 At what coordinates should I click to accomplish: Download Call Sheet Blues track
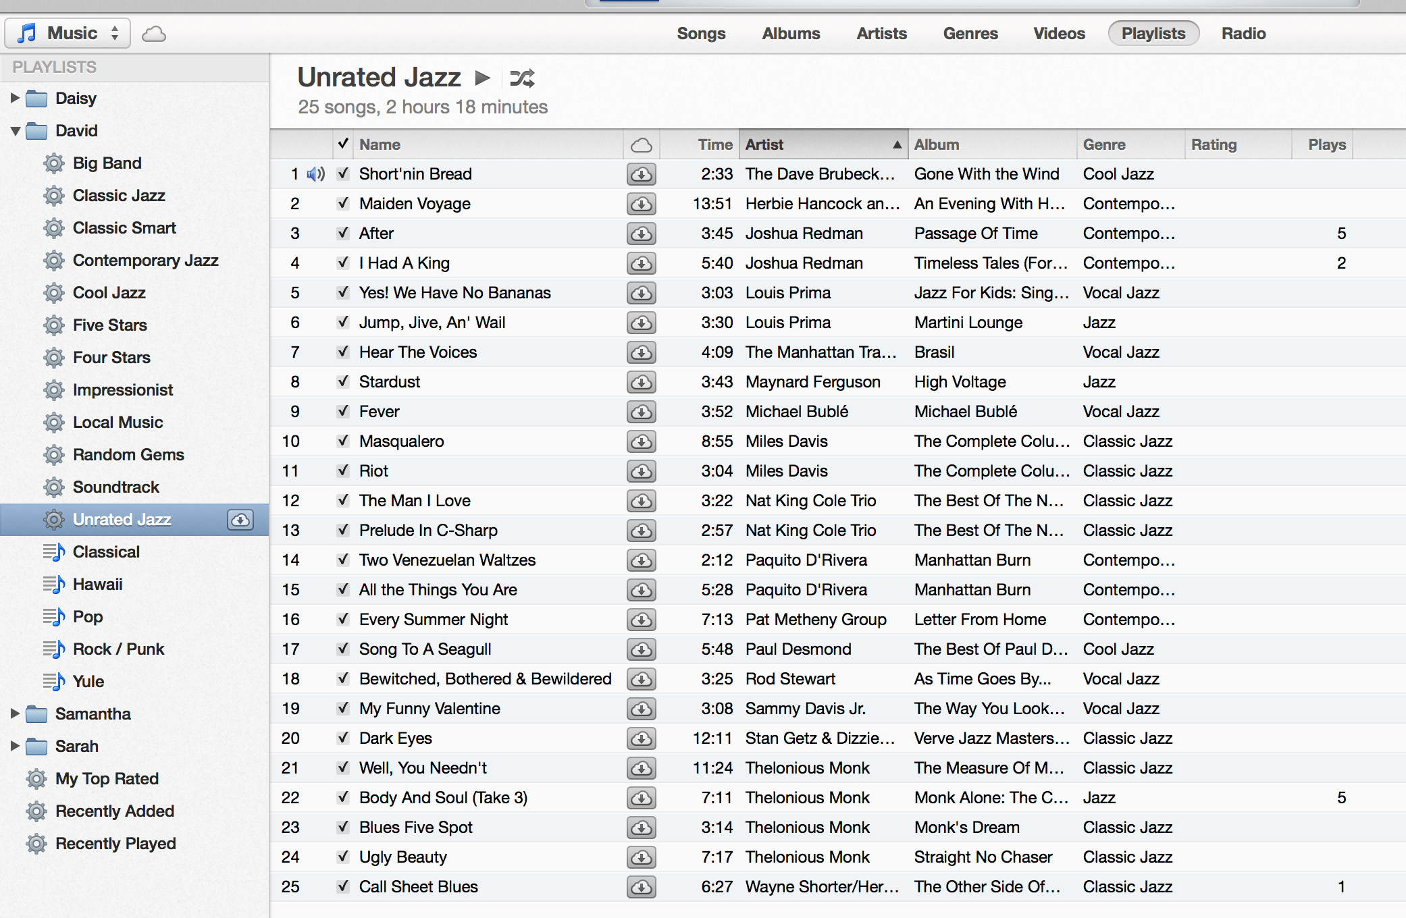click(x=641, y=887)
